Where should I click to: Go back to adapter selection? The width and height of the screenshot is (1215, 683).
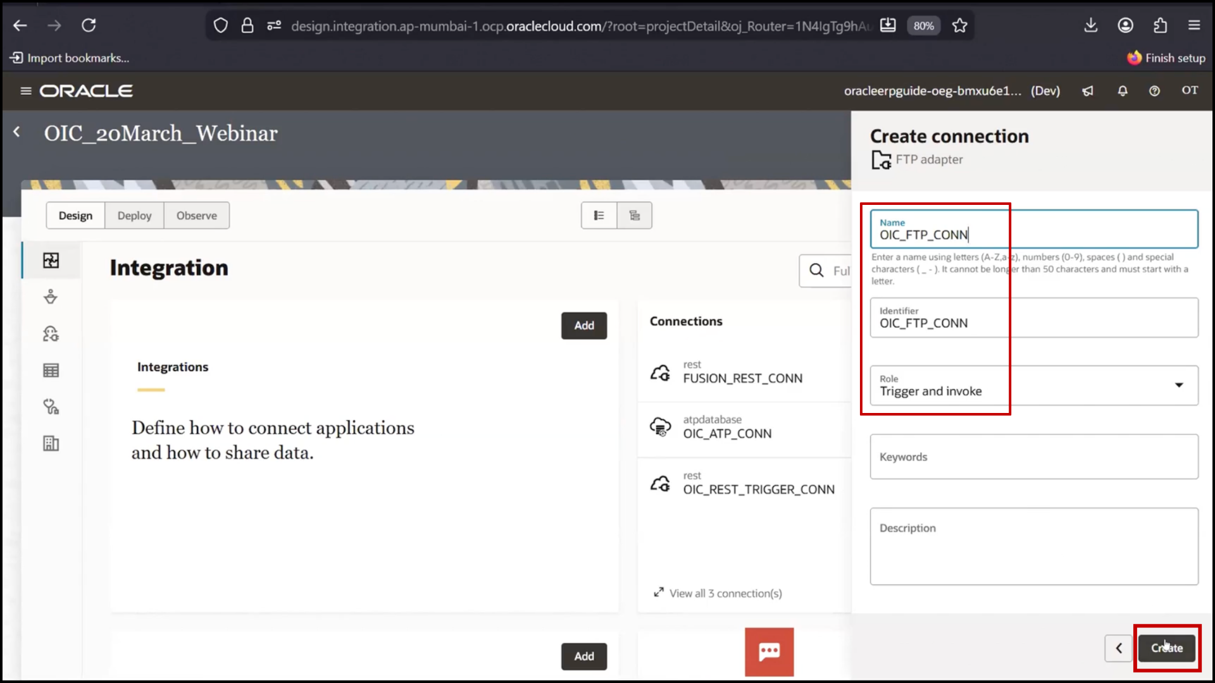coord(1118,648)
